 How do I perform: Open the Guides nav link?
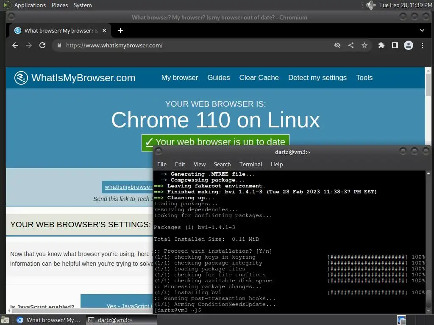pos(219,78)
